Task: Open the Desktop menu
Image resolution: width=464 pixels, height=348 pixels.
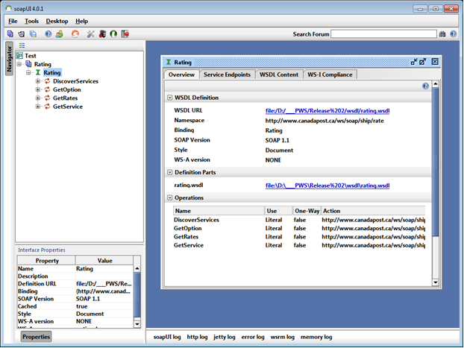Action: coord(57,22)
